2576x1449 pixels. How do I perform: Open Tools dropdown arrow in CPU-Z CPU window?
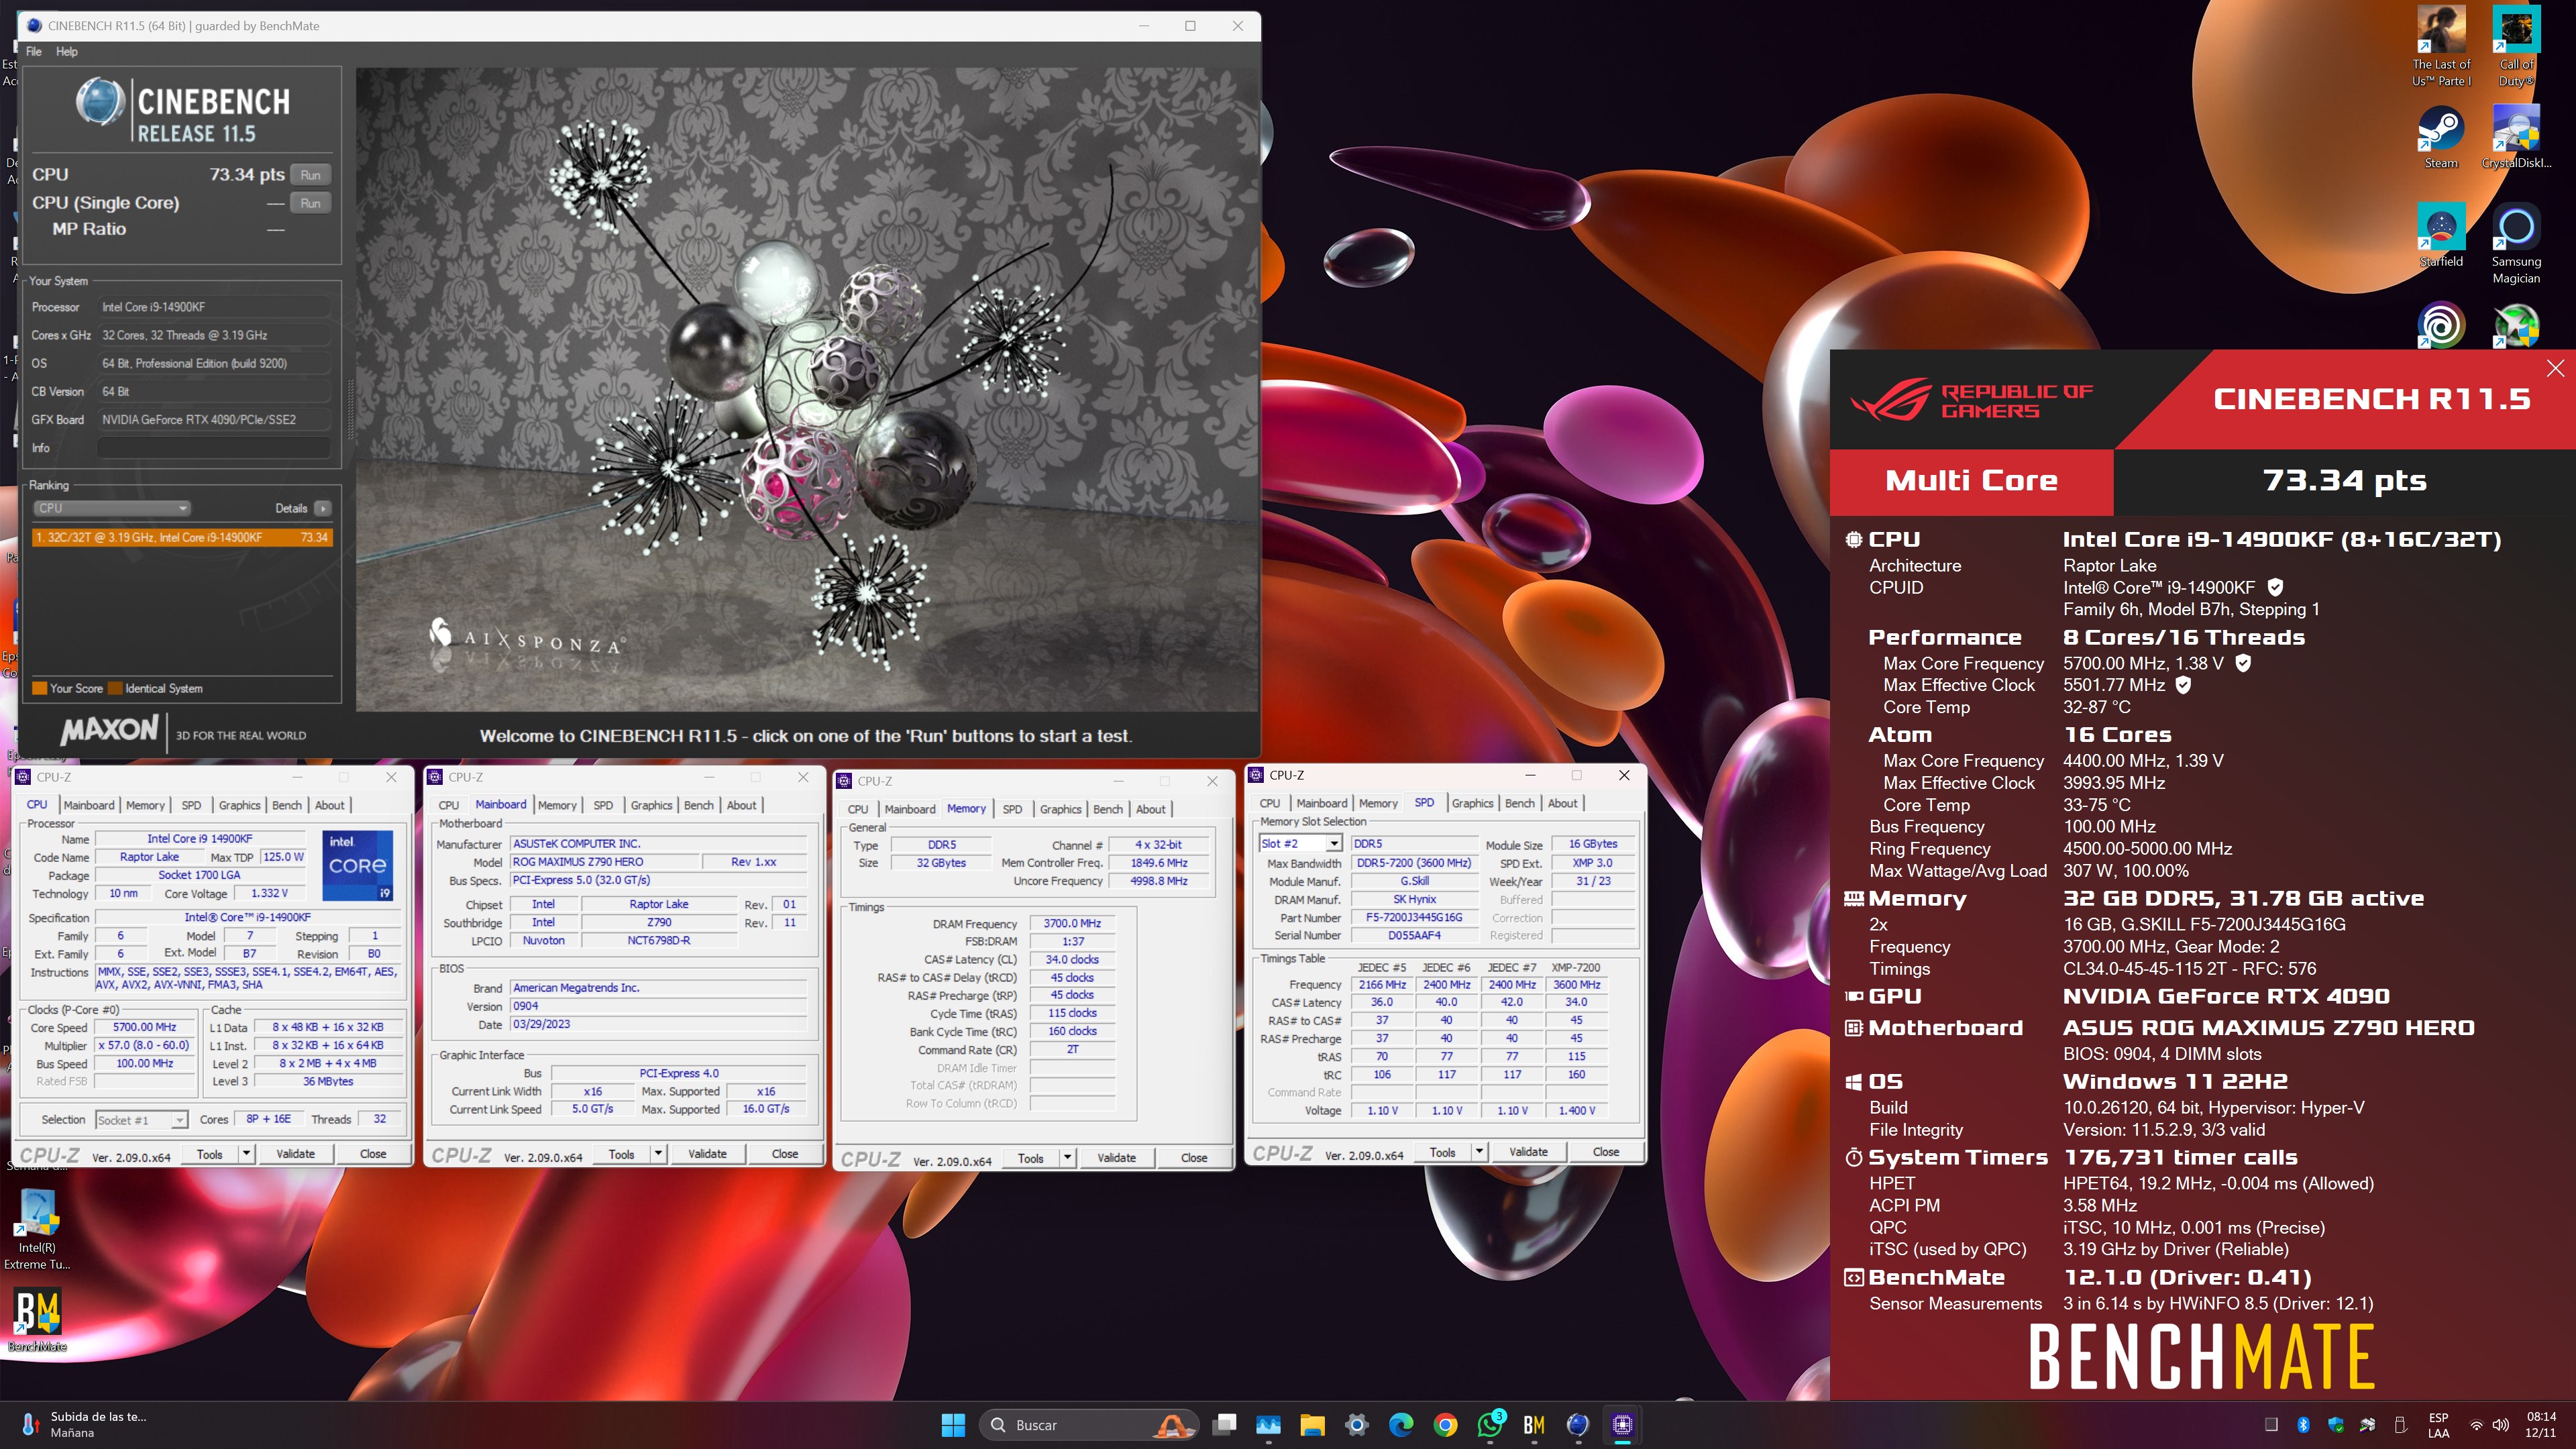(246, 1153)
